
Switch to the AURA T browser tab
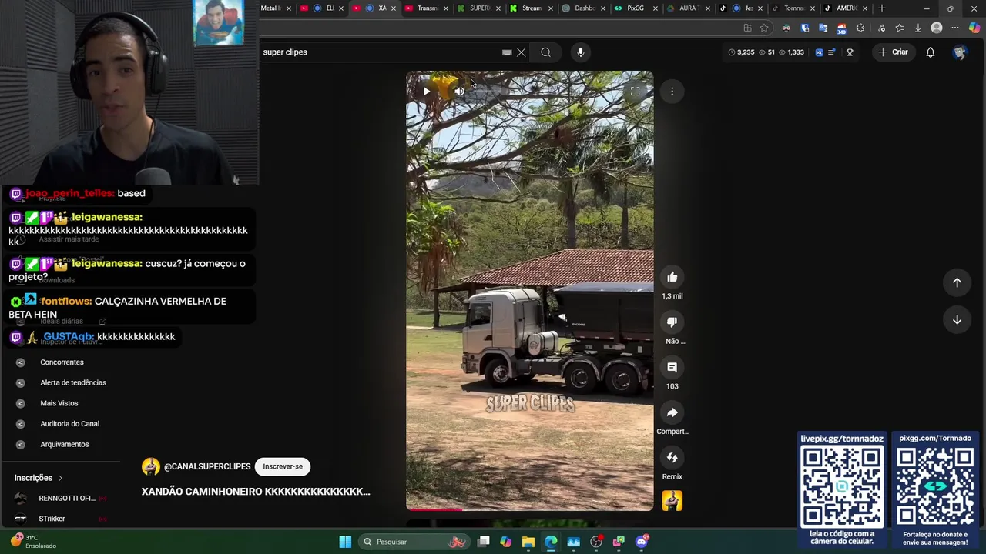[688, 8]
